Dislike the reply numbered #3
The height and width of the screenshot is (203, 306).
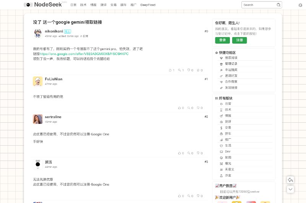pos(198,196)
